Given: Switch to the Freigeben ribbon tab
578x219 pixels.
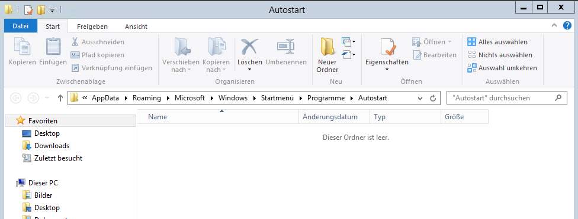Looking at the screenshot, I should (92, 27).
